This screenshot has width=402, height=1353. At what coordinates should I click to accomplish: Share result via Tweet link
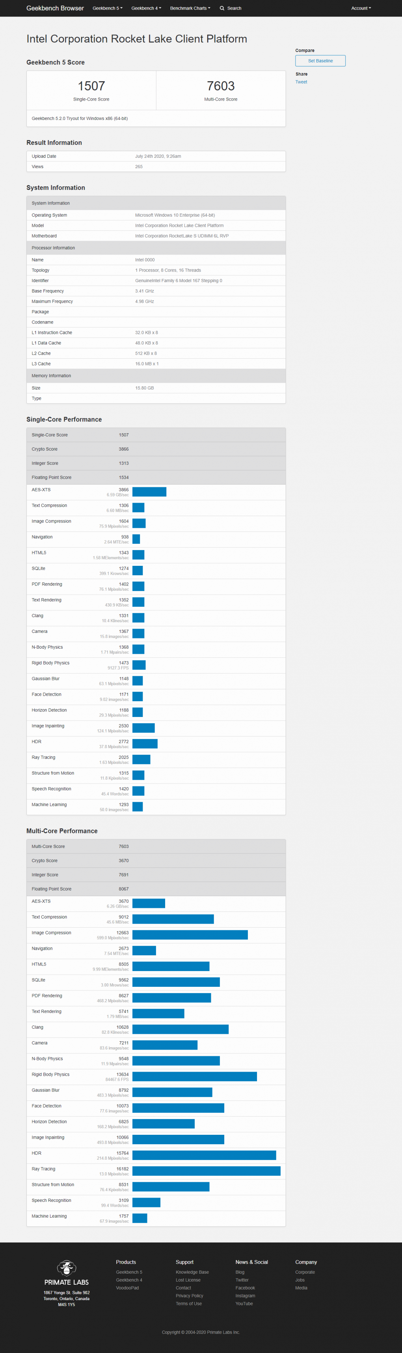tap(301, 82)
